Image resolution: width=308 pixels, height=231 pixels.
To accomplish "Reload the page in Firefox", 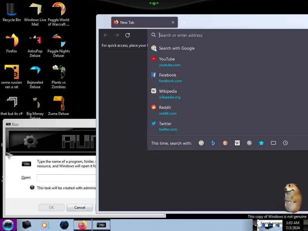I will (128, 35).
